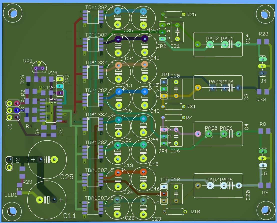
Task: Click the IC2 chip label
Action: [x=53, y=101]
